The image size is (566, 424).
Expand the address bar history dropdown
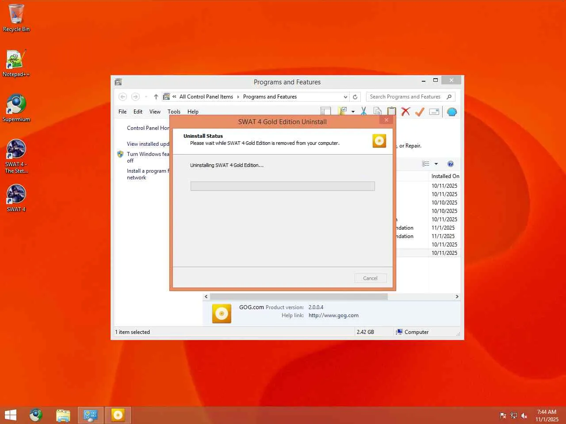pyautogui.click(x=345, y=97)
